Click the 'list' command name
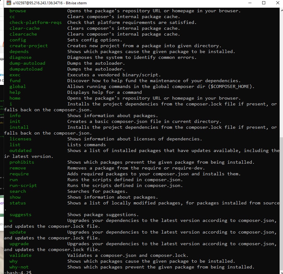Screen dimensions: 283x274 [x=15, y=145]
